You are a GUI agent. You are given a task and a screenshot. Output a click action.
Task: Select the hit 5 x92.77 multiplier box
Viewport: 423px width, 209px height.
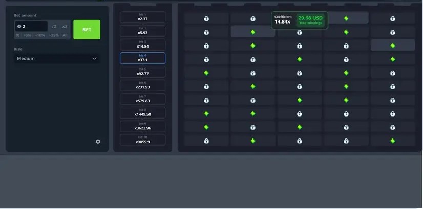tap(142, 72)
